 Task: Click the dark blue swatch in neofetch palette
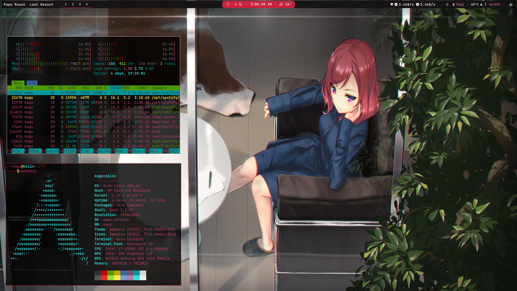coord(124,273)
